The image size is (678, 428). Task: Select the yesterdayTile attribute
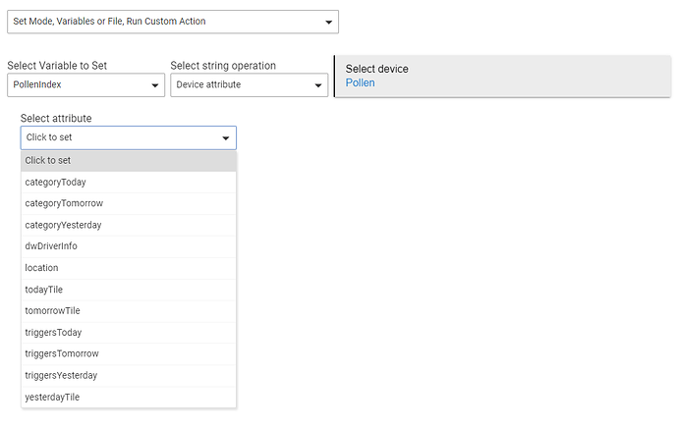click(x=129, y=397)
